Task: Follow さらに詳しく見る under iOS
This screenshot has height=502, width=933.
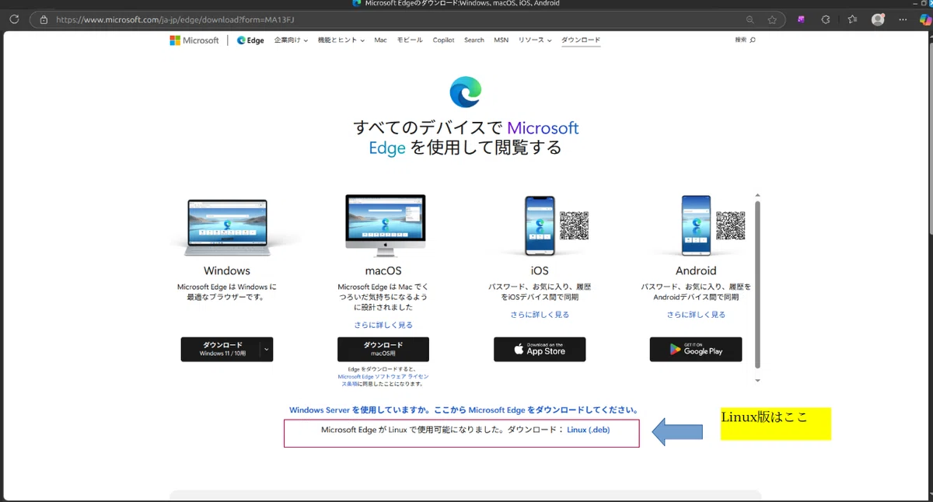Action: click(540, 315)
